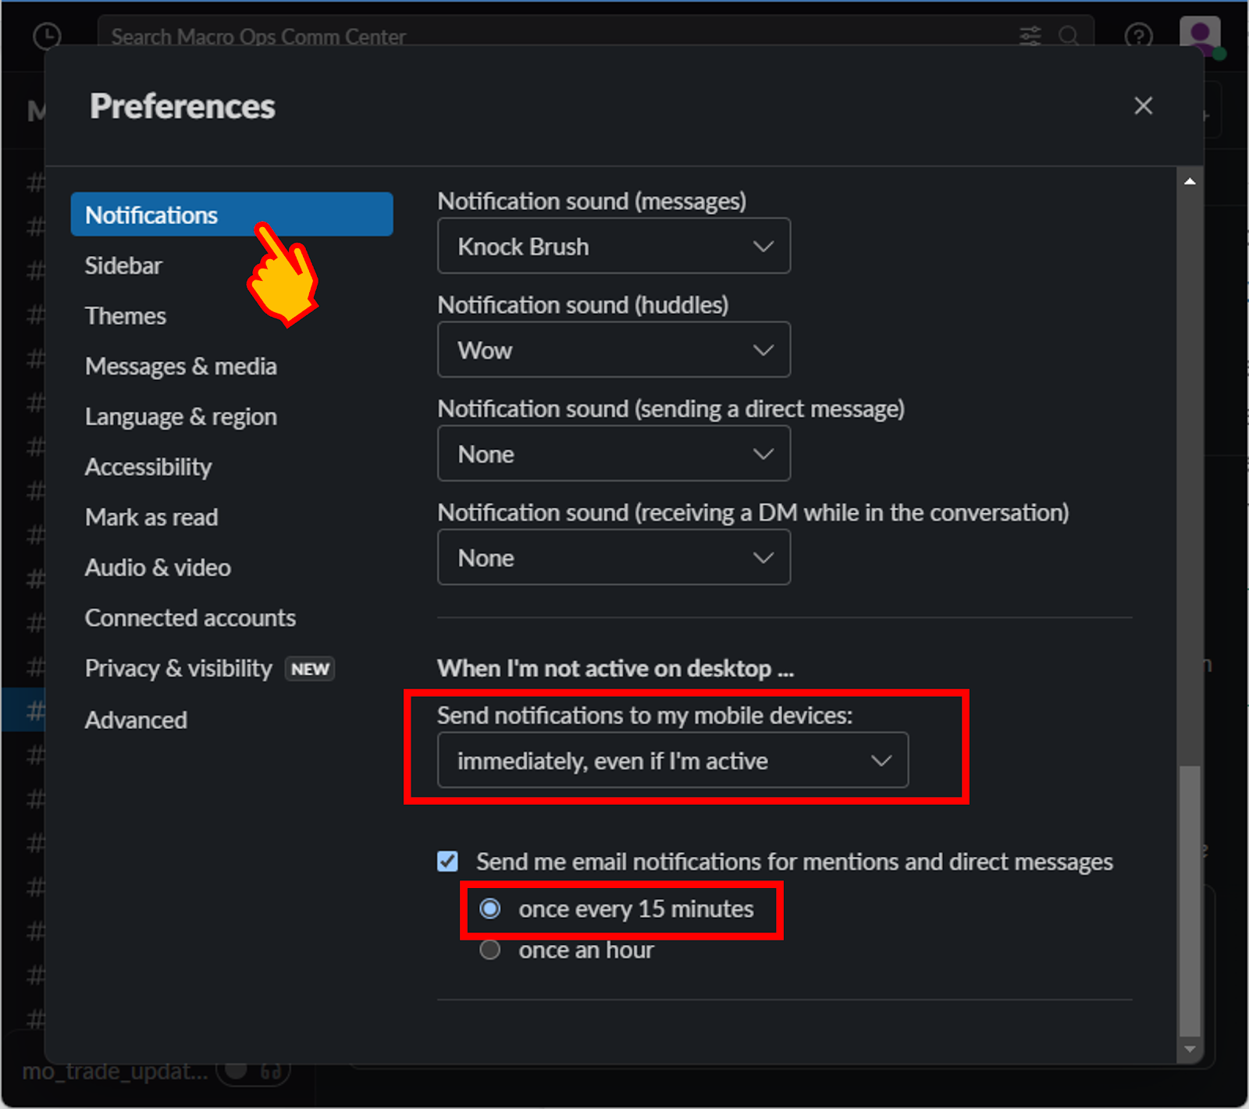Close the Preferences dialog
This screenshot has width=1249, height=1109.
tap(1144, 105)
